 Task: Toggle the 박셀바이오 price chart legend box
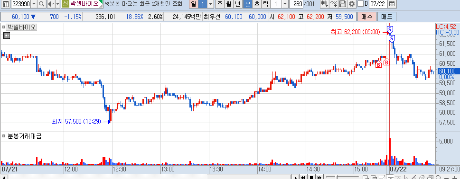pos(4,27)
